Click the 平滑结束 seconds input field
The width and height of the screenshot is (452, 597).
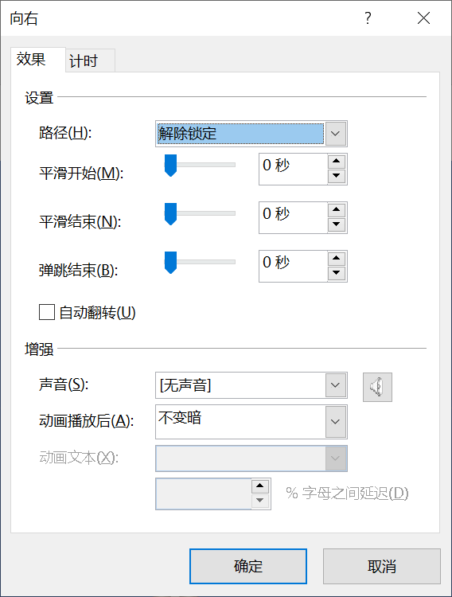pos(293,217)
